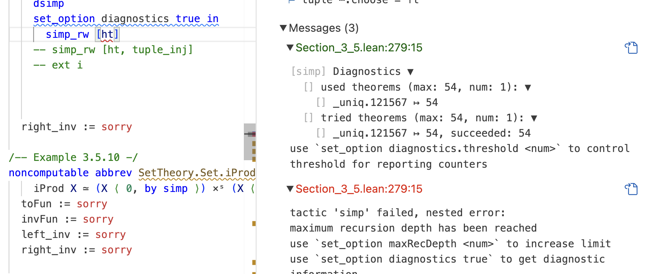This screenshot has height=274, width=646.
Task: Click the SetTheory.Set.iProd identifier
Action: point(196,173)
